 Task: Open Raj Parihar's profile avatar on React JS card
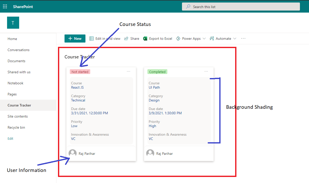(x=73, y=153)
